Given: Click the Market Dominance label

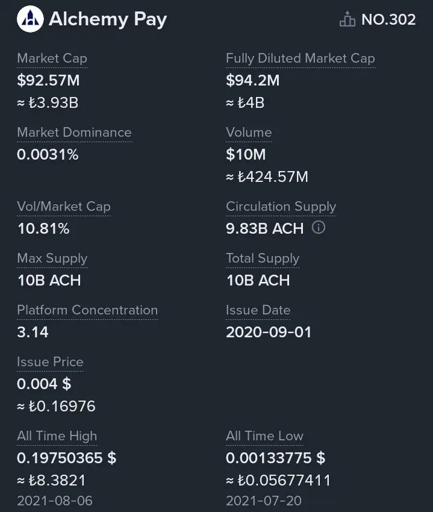Looking at the screenshot, I should pos(74,133).
